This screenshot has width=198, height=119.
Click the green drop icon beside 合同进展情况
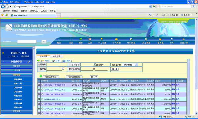(41, 76)
